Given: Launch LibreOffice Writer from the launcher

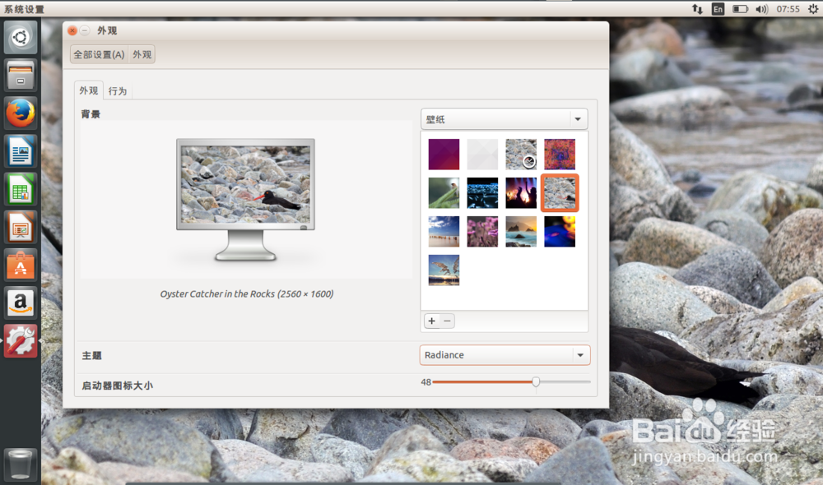Looking at the screenshot, I should pos(20,150).
